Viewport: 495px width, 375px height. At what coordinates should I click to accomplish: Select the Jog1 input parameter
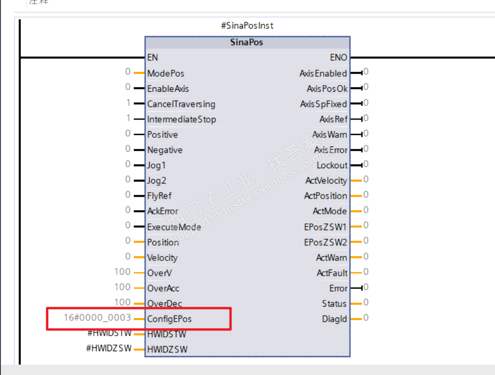(156, 165)
